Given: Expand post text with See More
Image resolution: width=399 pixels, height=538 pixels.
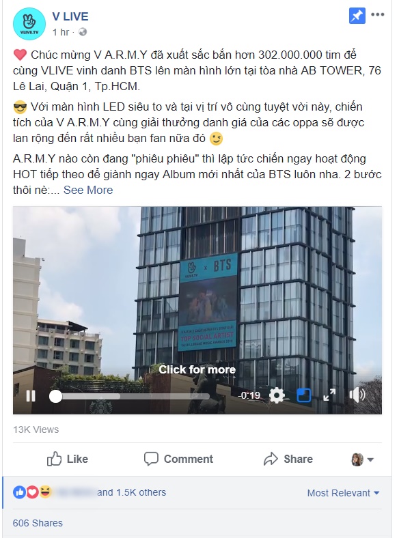Looking at the screenshot, I should coord(88,190).
